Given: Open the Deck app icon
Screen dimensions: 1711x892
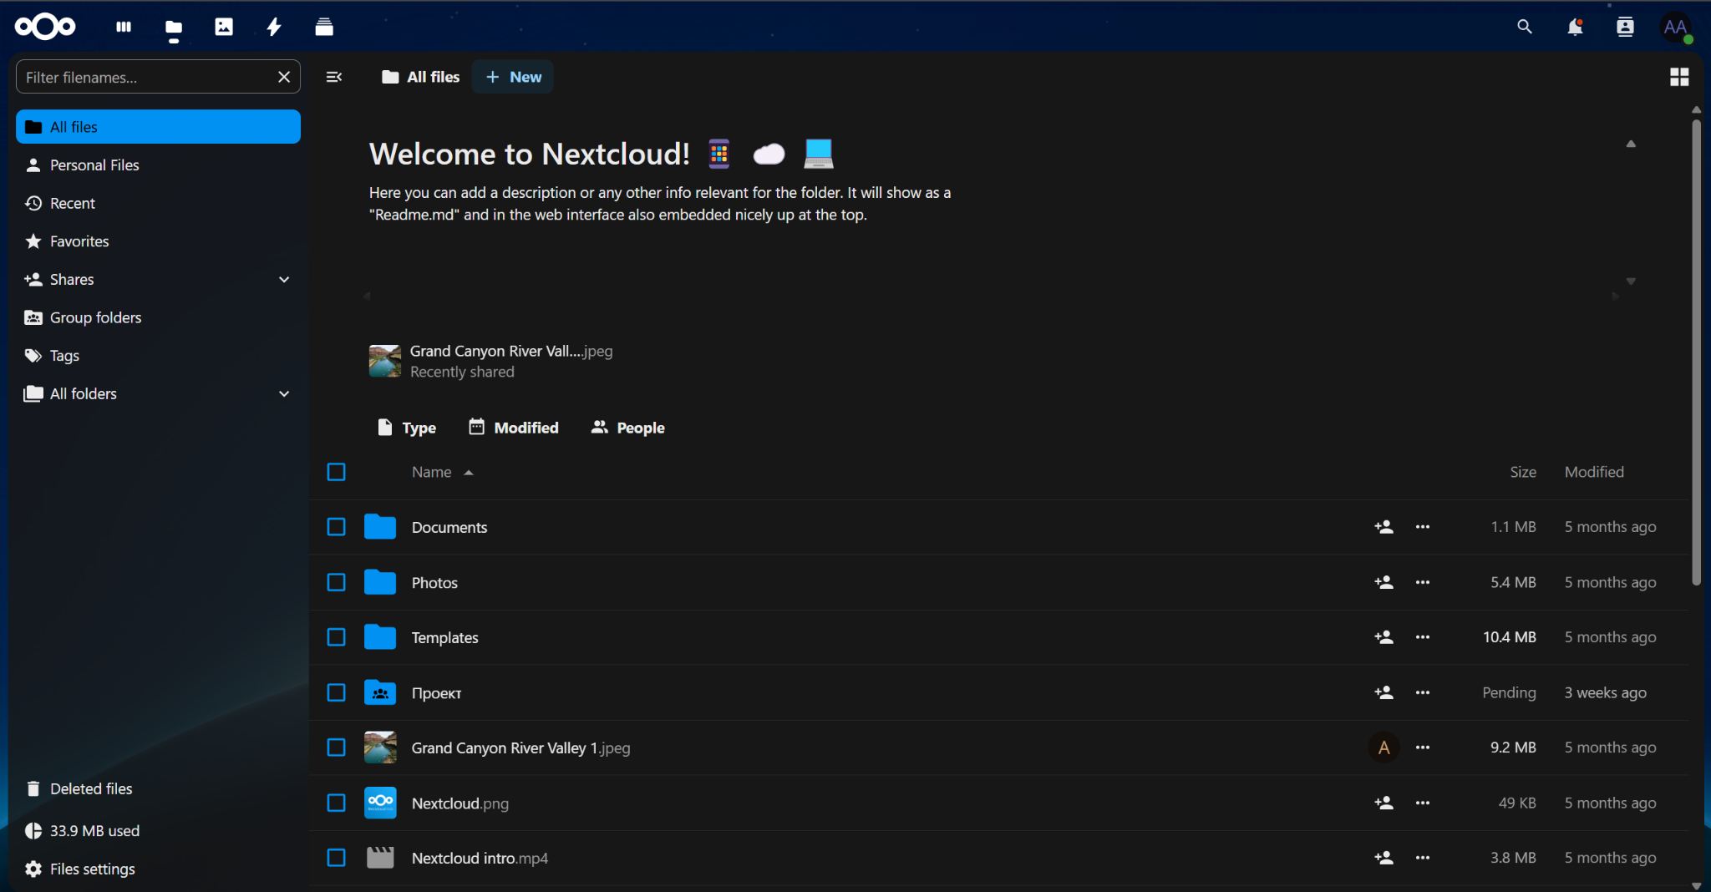Looking at the screenshot, I should [x=324, y=27].
